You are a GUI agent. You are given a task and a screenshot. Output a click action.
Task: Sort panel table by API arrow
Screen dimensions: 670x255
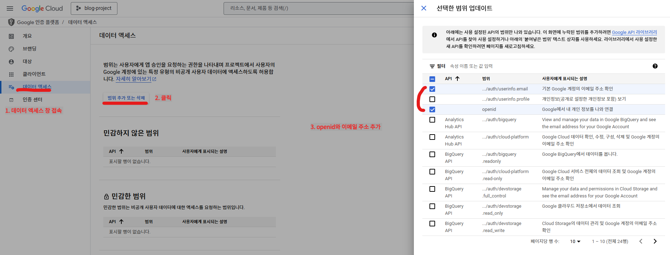pos(457,78)
